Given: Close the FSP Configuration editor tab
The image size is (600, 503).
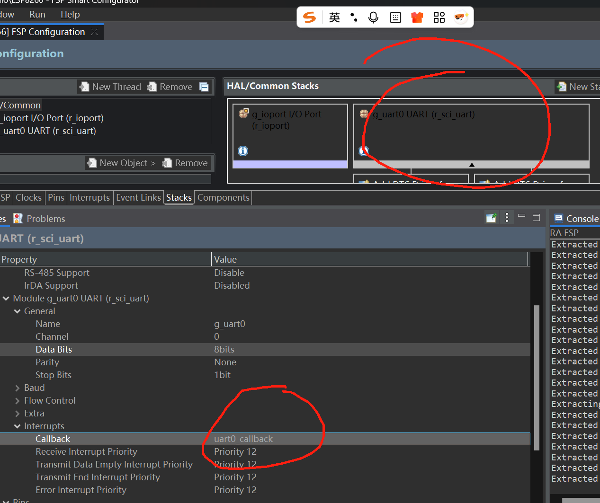Looking at the screenshot, I should (x=95, y=32).
